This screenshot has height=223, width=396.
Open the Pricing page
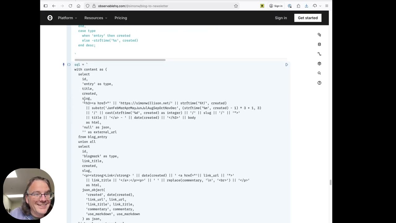click(121, 18)
